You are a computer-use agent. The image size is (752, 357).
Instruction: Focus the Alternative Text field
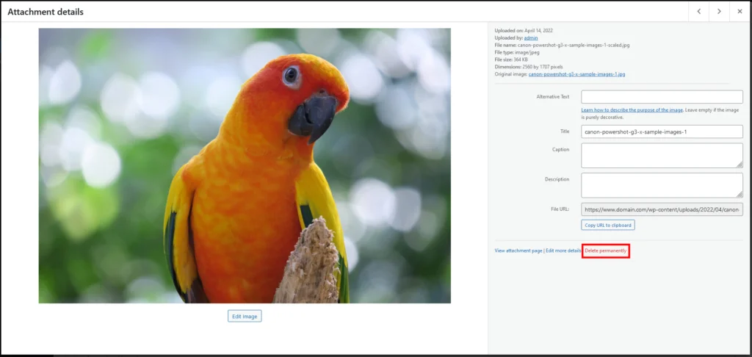[x=662, y=97]
